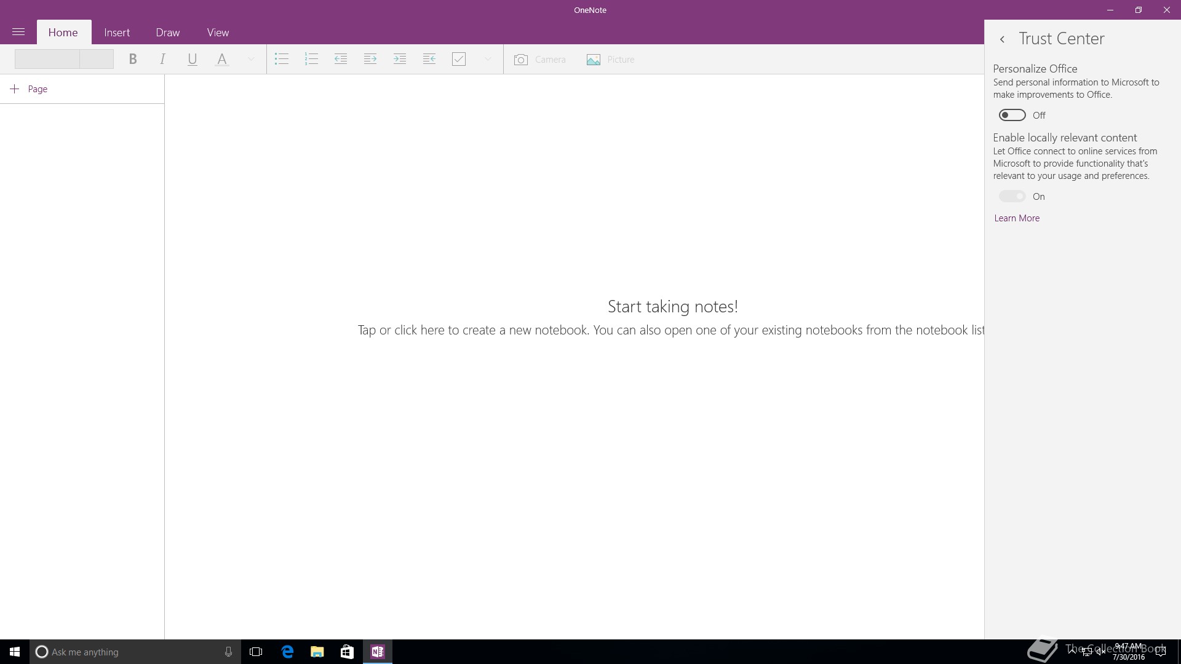
Task: Increase indent of the paragraph
Action: [400, 59]
